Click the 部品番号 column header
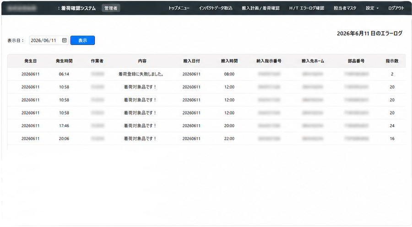The width and height of the screenshot is (412, 227). click(356, 61)
